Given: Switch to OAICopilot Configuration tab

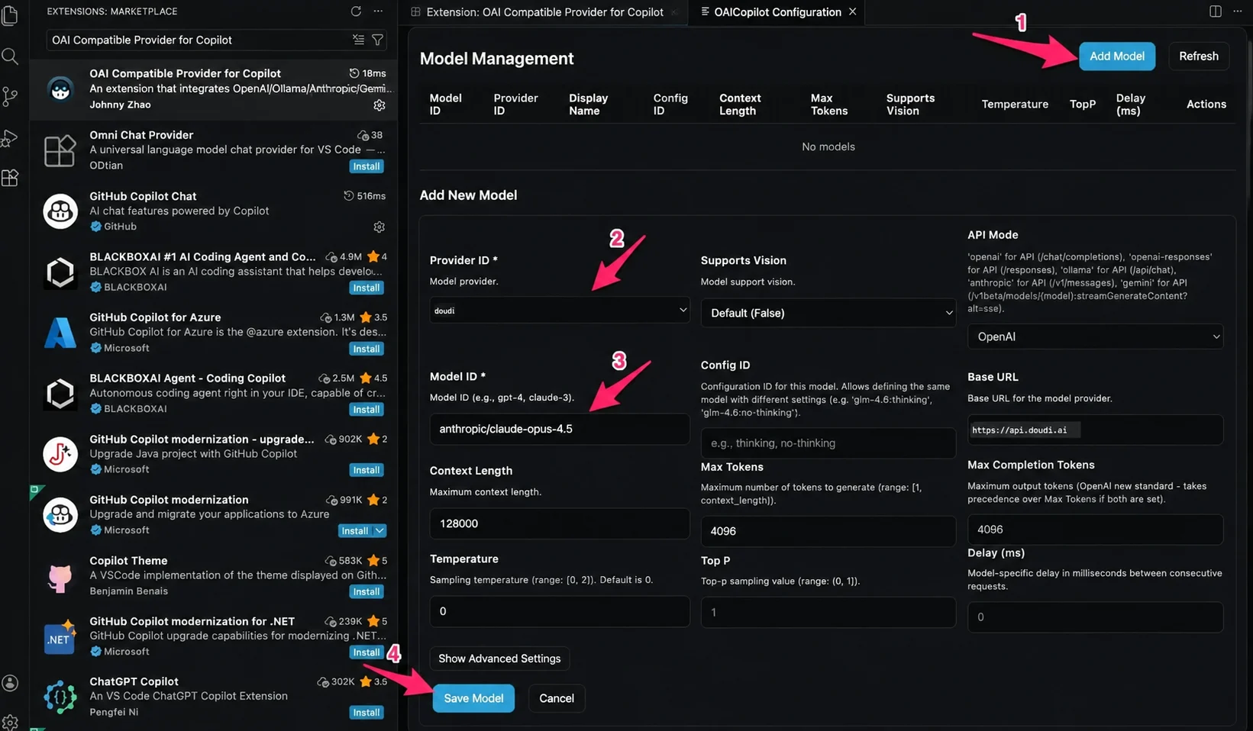Looking at the screenshot, I should [777, 12].
